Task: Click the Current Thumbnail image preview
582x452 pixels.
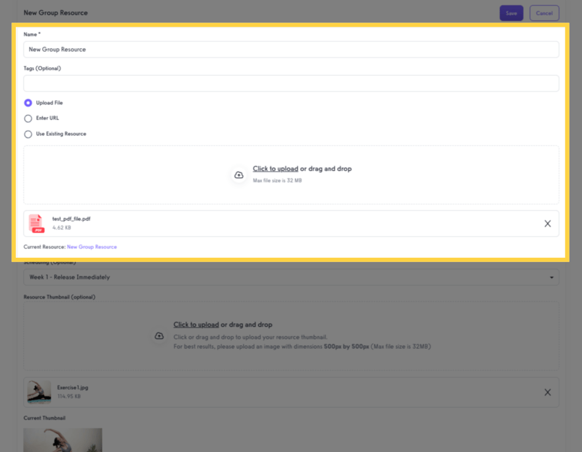Action: [x=62, y=440]
